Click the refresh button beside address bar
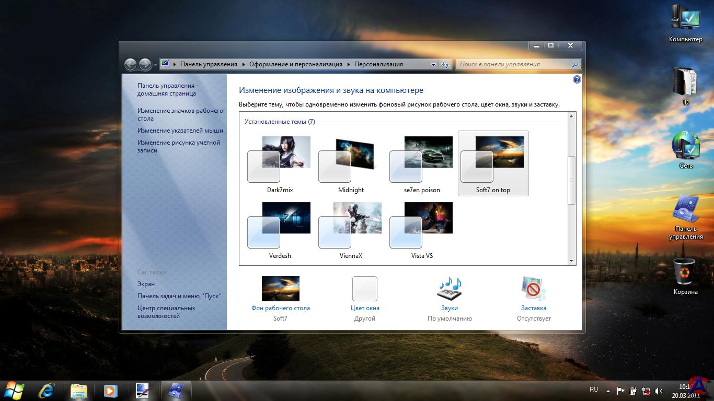Viewport: 714px width, 401px height. coord(445,64)
